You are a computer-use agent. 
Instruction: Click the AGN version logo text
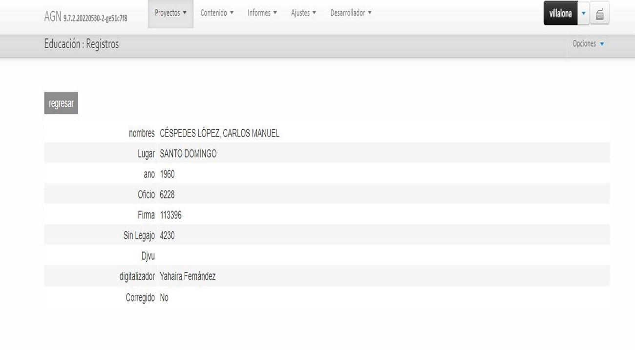(85, 18)
